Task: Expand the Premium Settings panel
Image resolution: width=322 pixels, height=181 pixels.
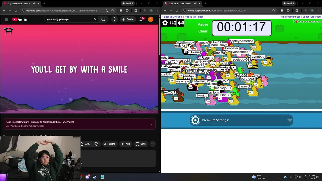Action: point(242,120)
